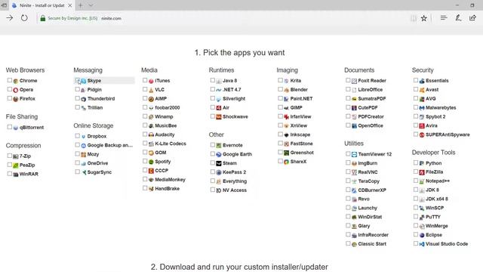Viewport: 483px width, 272px height.
Task: Click the Eclipse icon
Action: [x=422, y=235]
